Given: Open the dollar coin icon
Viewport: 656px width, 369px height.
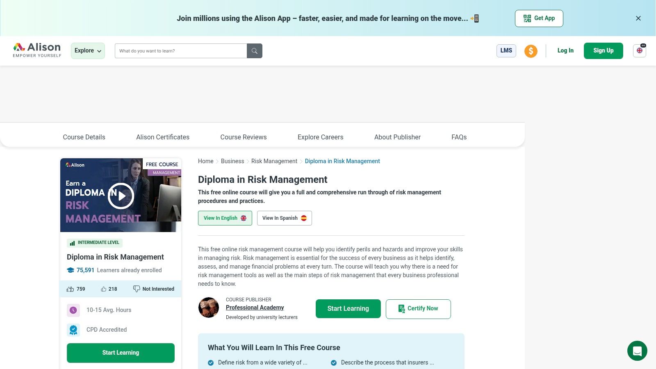Looking at the screenshot, I should [x=531, y=51].
